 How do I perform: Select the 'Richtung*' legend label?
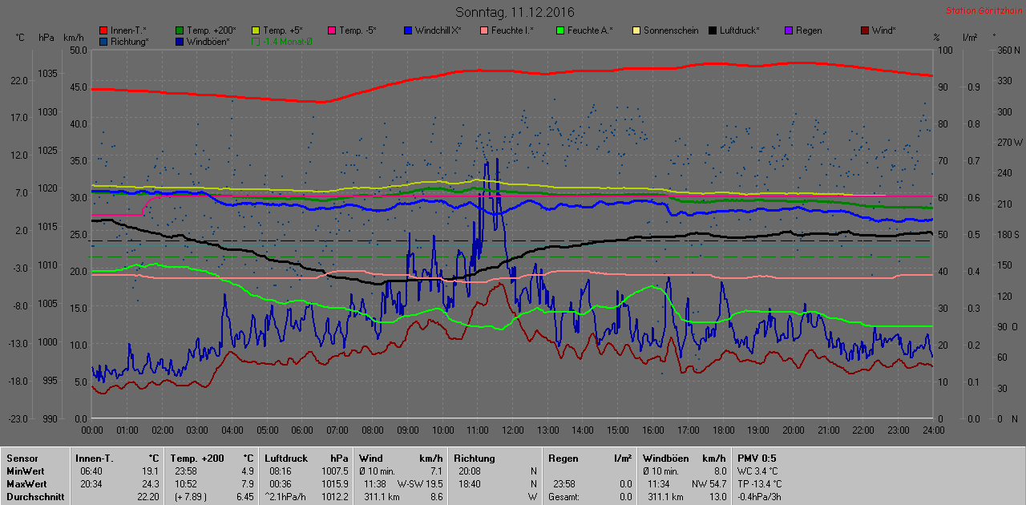pyautogui.click(x=130, y=41)
